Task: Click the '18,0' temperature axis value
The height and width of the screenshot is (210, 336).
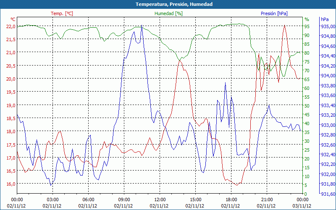Action: pyautogui.click(x=11, y=131)
